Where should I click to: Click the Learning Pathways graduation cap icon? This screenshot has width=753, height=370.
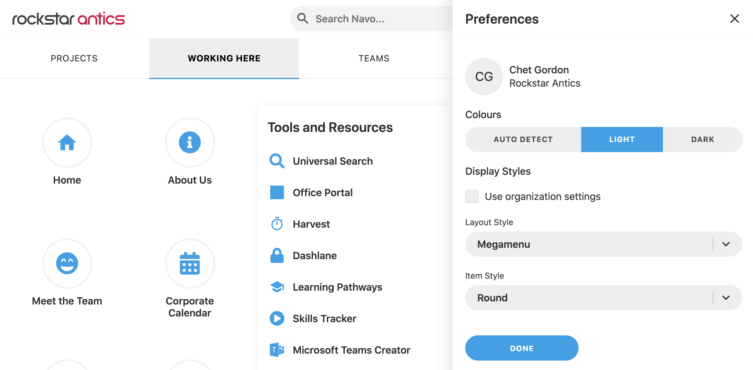point(277,287)
